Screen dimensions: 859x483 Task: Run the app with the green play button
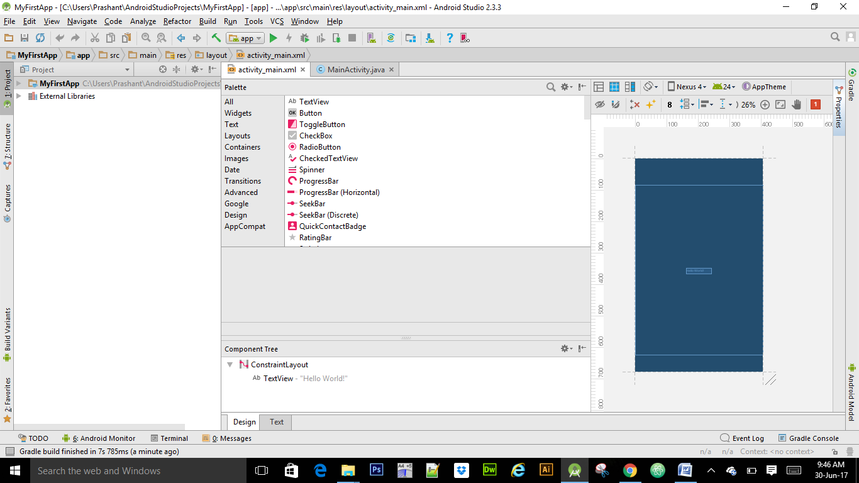click(x=273, y=38)
